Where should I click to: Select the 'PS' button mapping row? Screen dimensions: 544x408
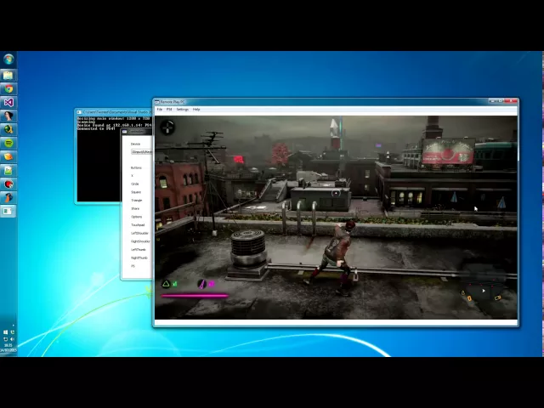pos(133,266)
